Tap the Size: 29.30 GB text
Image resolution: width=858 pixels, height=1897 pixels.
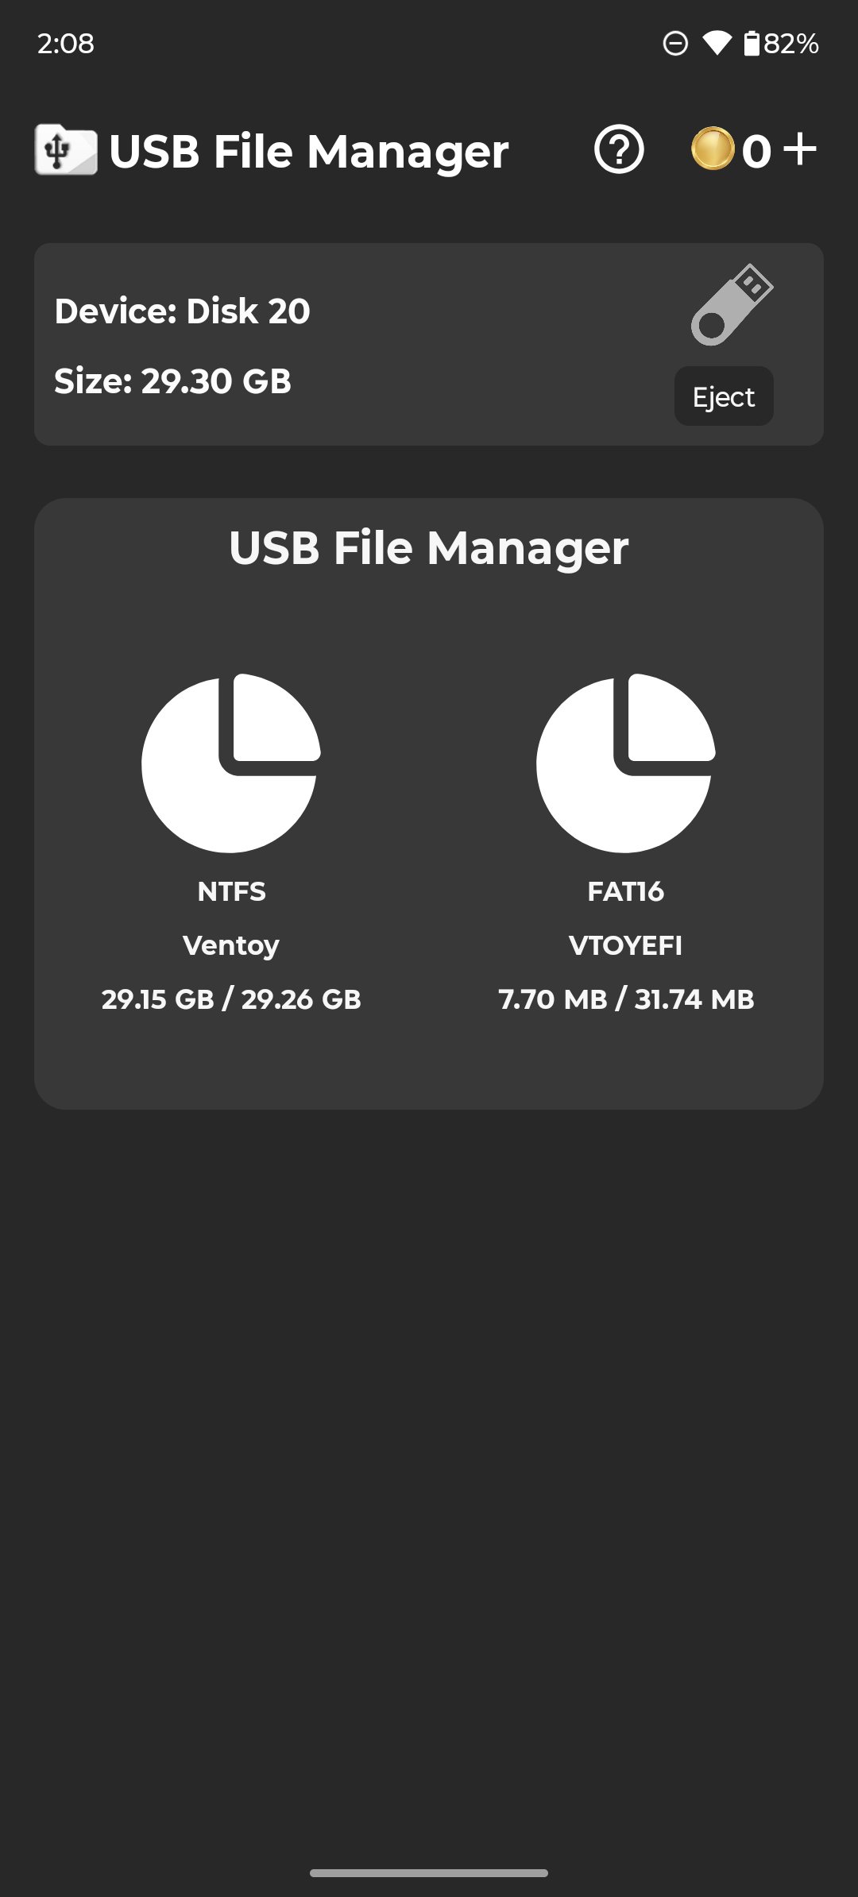click(x=172, y=381)
